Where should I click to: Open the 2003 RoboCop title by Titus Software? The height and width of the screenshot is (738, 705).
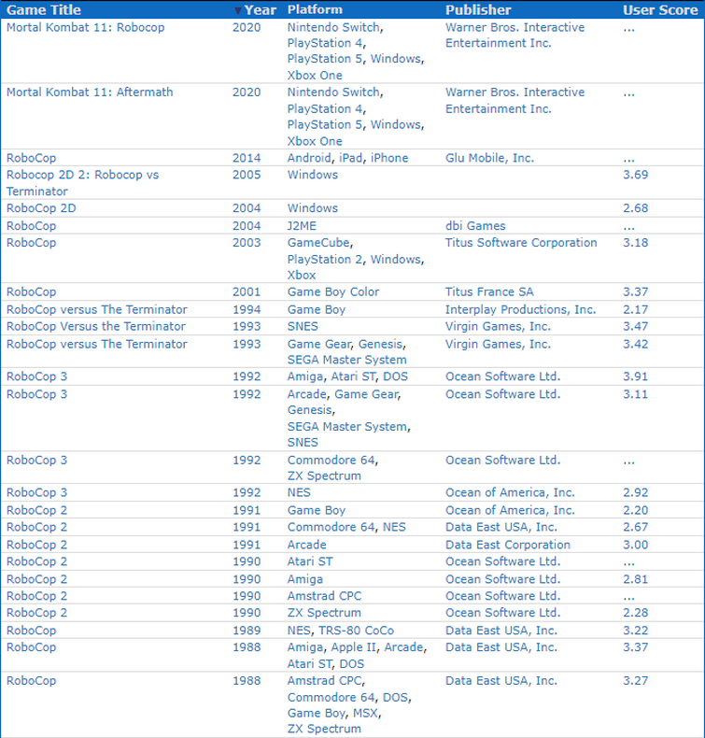pyautogui.click(x=31, y=243)
